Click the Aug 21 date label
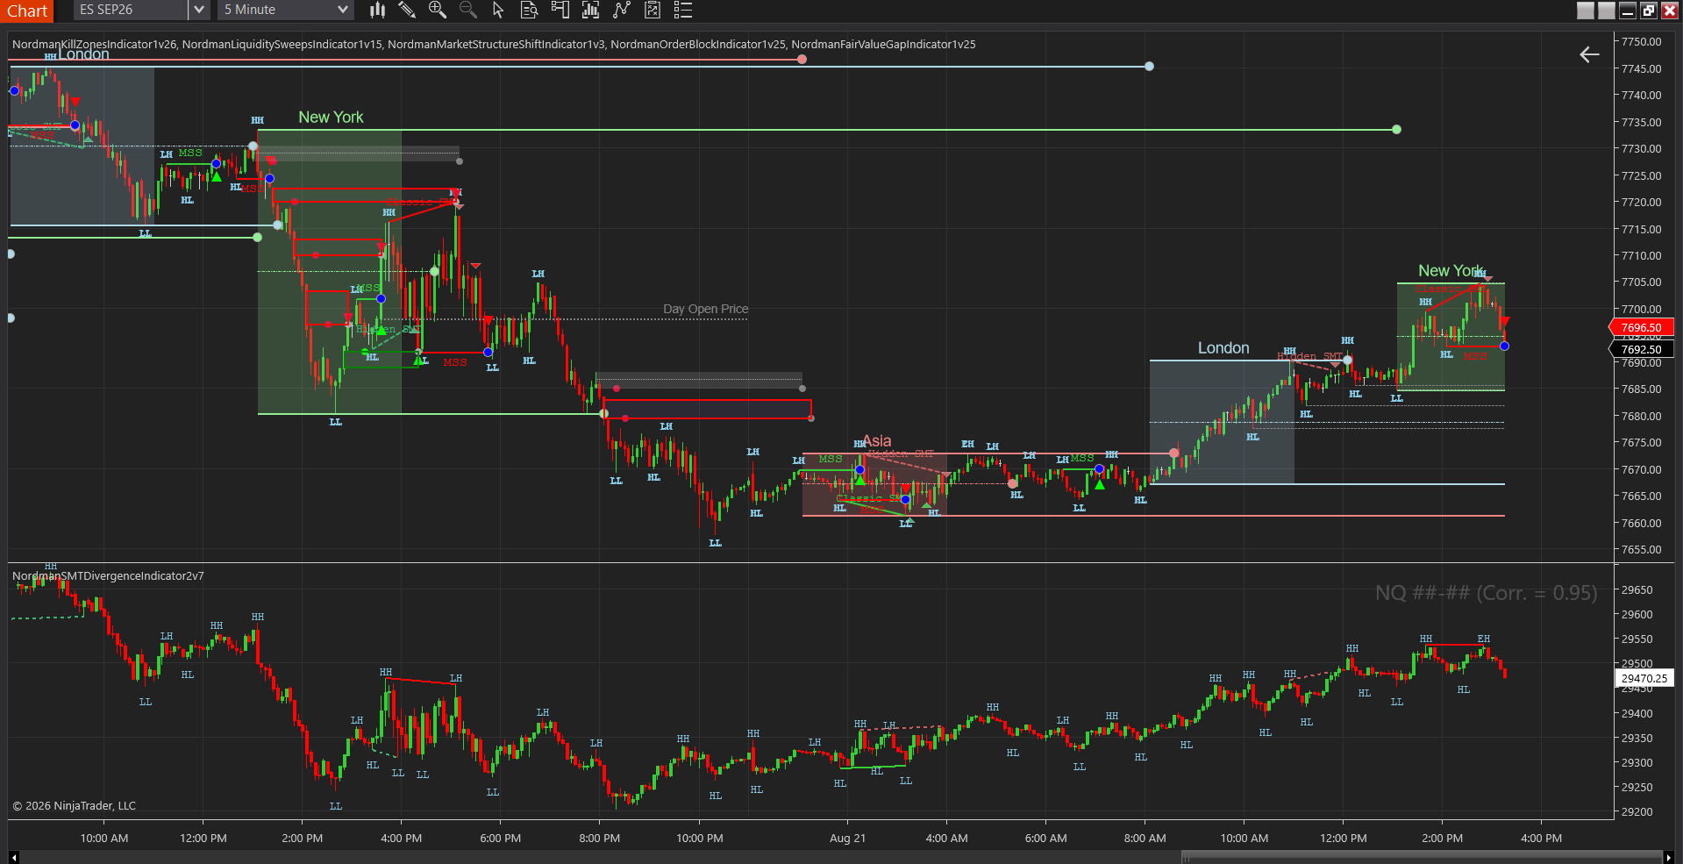 [847, 838]
